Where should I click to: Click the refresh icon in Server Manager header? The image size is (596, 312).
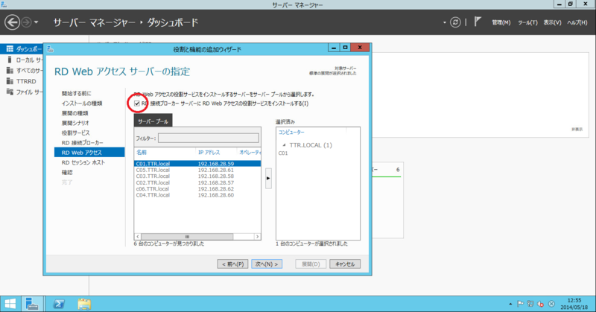pos(455,22)
